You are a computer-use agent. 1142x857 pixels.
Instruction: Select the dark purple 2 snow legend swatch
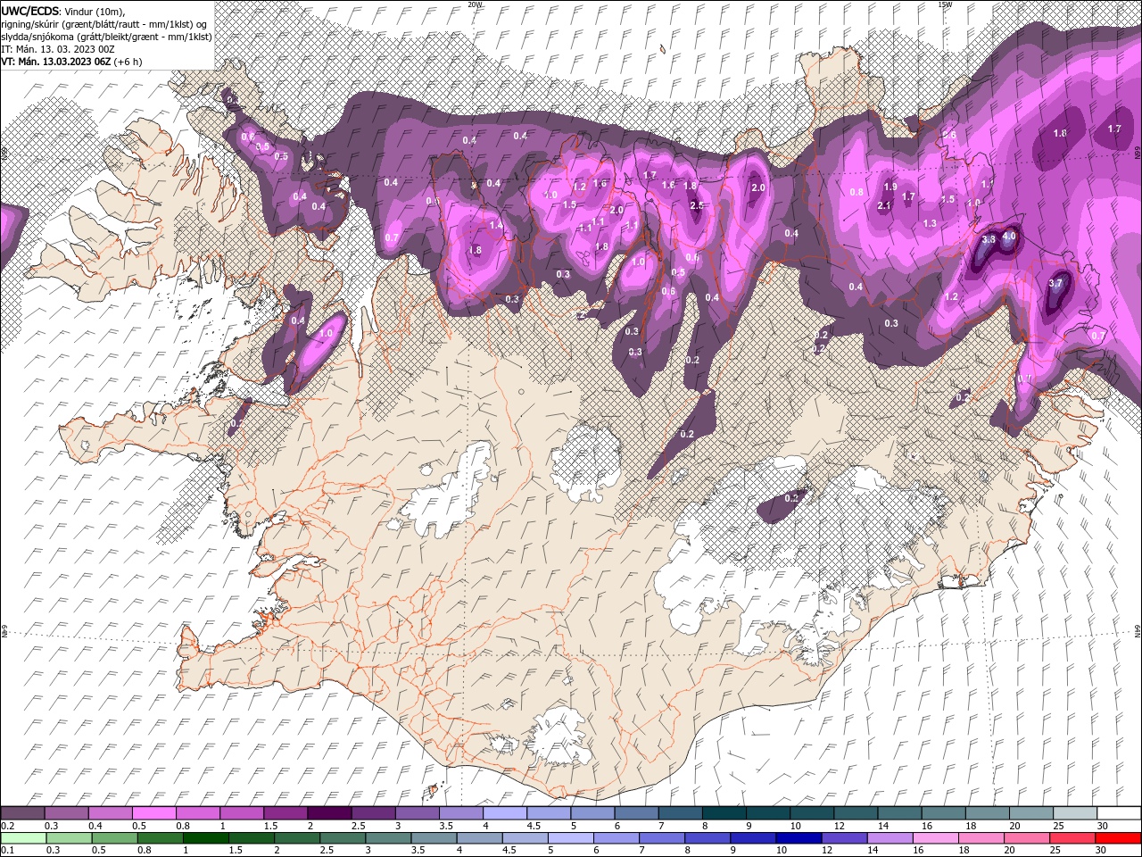tap(328, 813)
